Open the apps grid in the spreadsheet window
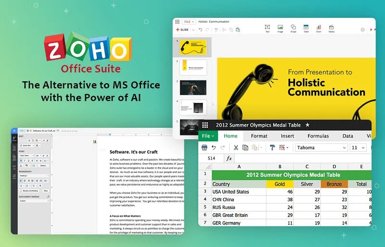Screen dimensions: 385x247 tap(205, 125)
